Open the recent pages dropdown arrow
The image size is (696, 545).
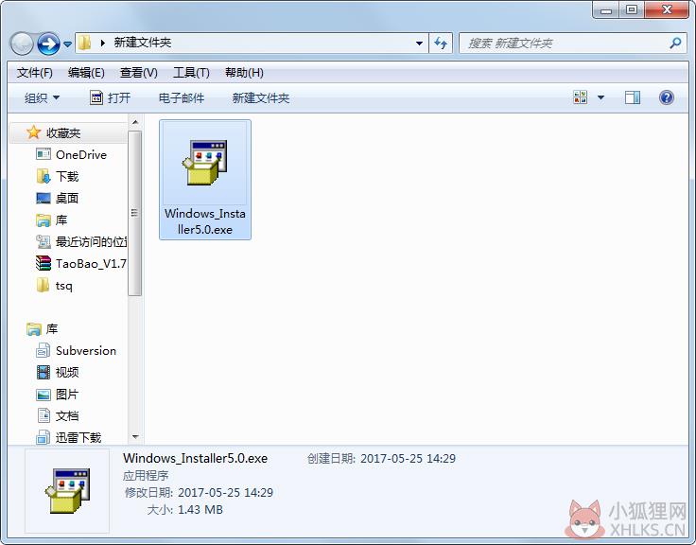coord(67,44)
